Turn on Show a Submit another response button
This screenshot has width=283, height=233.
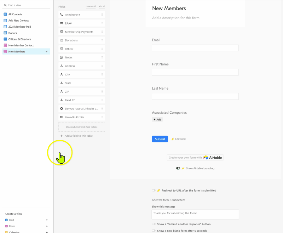tap(154, 224)
